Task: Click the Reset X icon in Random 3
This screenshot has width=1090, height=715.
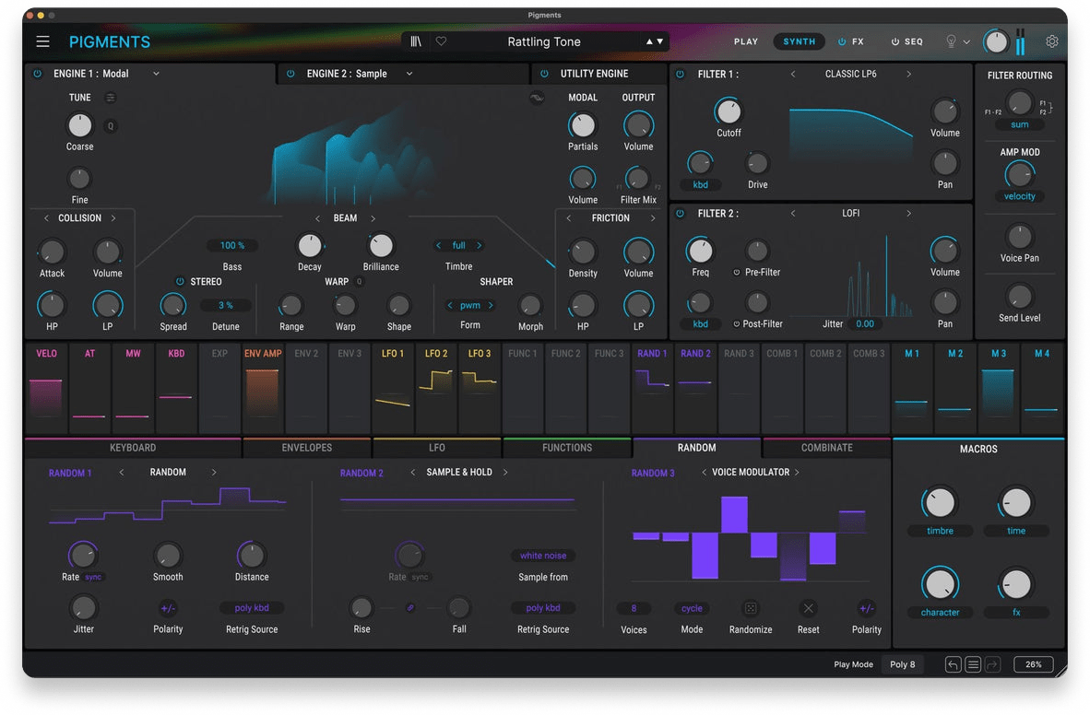Action: click(809, 608)
